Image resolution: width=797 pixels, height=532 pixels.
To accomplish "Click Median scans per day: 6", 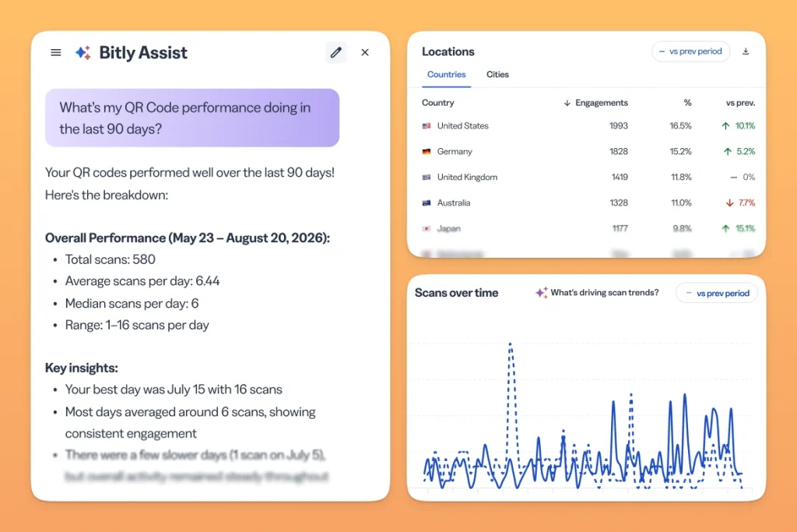I will (132, 304).
